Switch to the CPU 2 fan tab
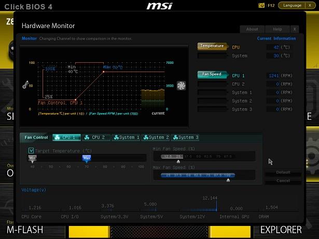 [96, 137]
